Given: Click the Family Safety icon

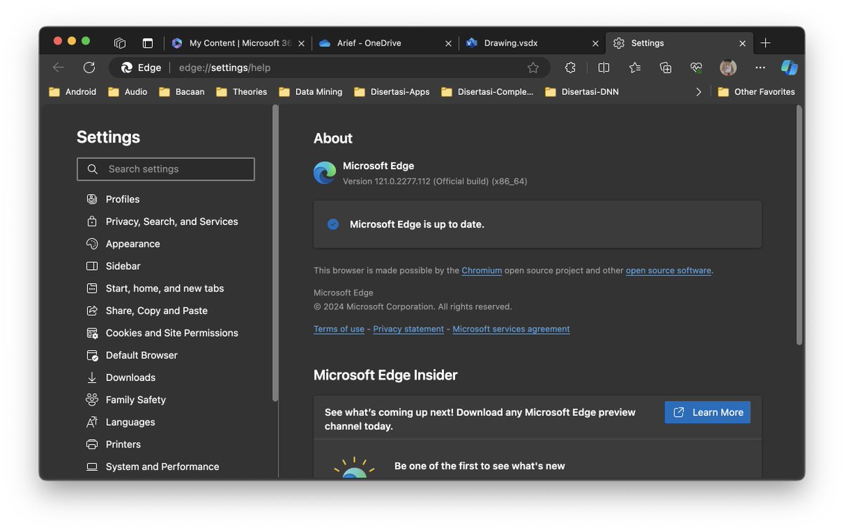Looking at the screenshot, I should point(92,400).
